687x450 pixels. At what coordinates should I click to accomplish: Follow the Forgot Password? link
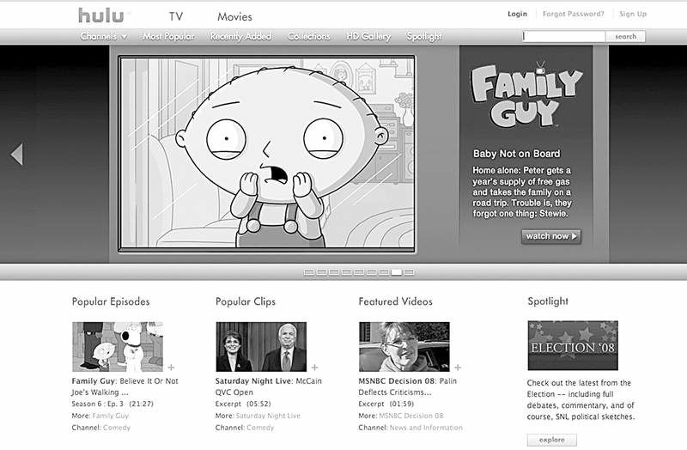(x=573, y=14)
